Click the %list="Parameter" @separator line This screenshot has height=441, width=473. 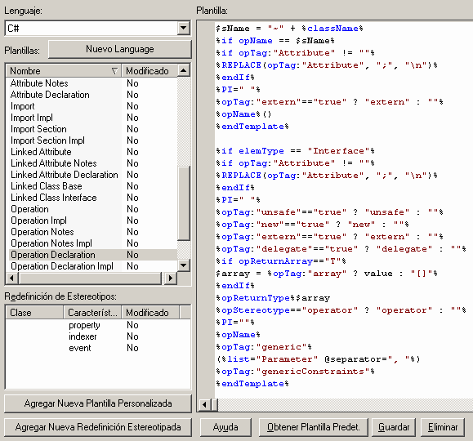[319, 359]
